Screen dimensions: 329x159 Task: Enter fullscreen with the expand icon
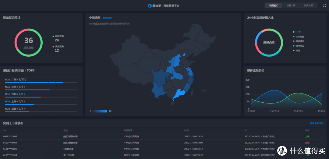[324, 5]
